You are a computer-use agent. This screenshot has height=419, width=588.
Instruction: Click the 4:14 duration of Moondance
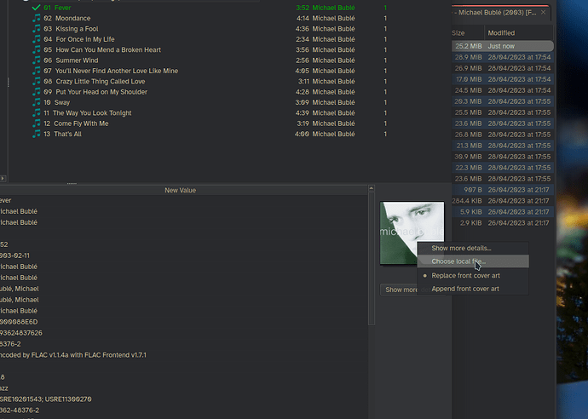click(303, 18)
